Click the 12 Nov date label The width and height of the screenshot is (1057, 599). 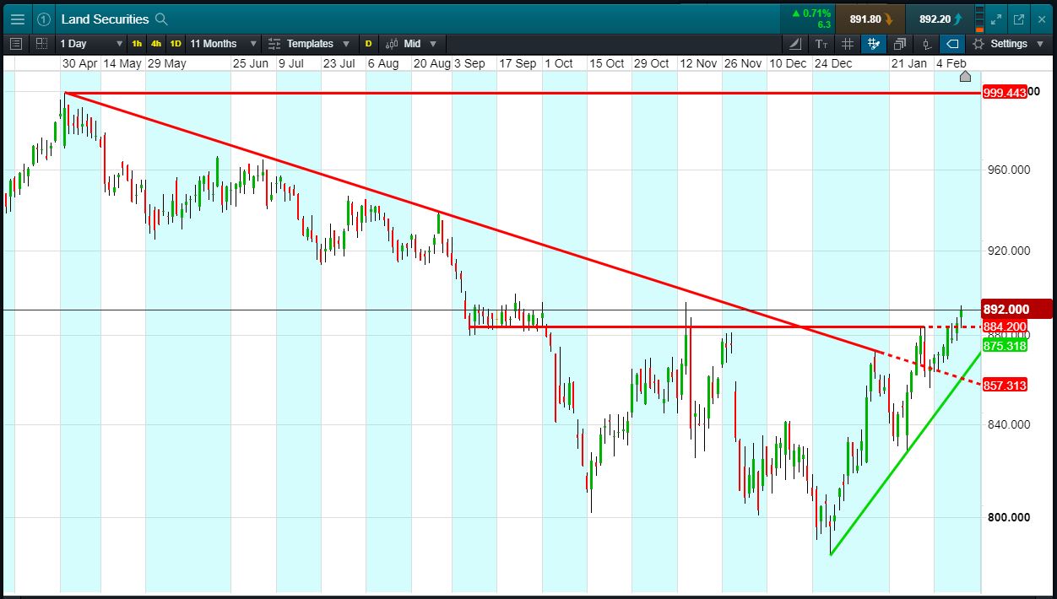pyautogui.click(x=698, y=63)
